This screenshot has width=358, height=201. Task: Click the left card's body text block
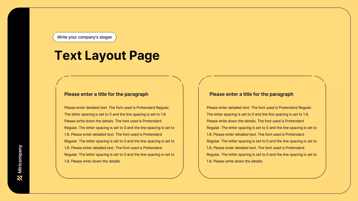119,134
